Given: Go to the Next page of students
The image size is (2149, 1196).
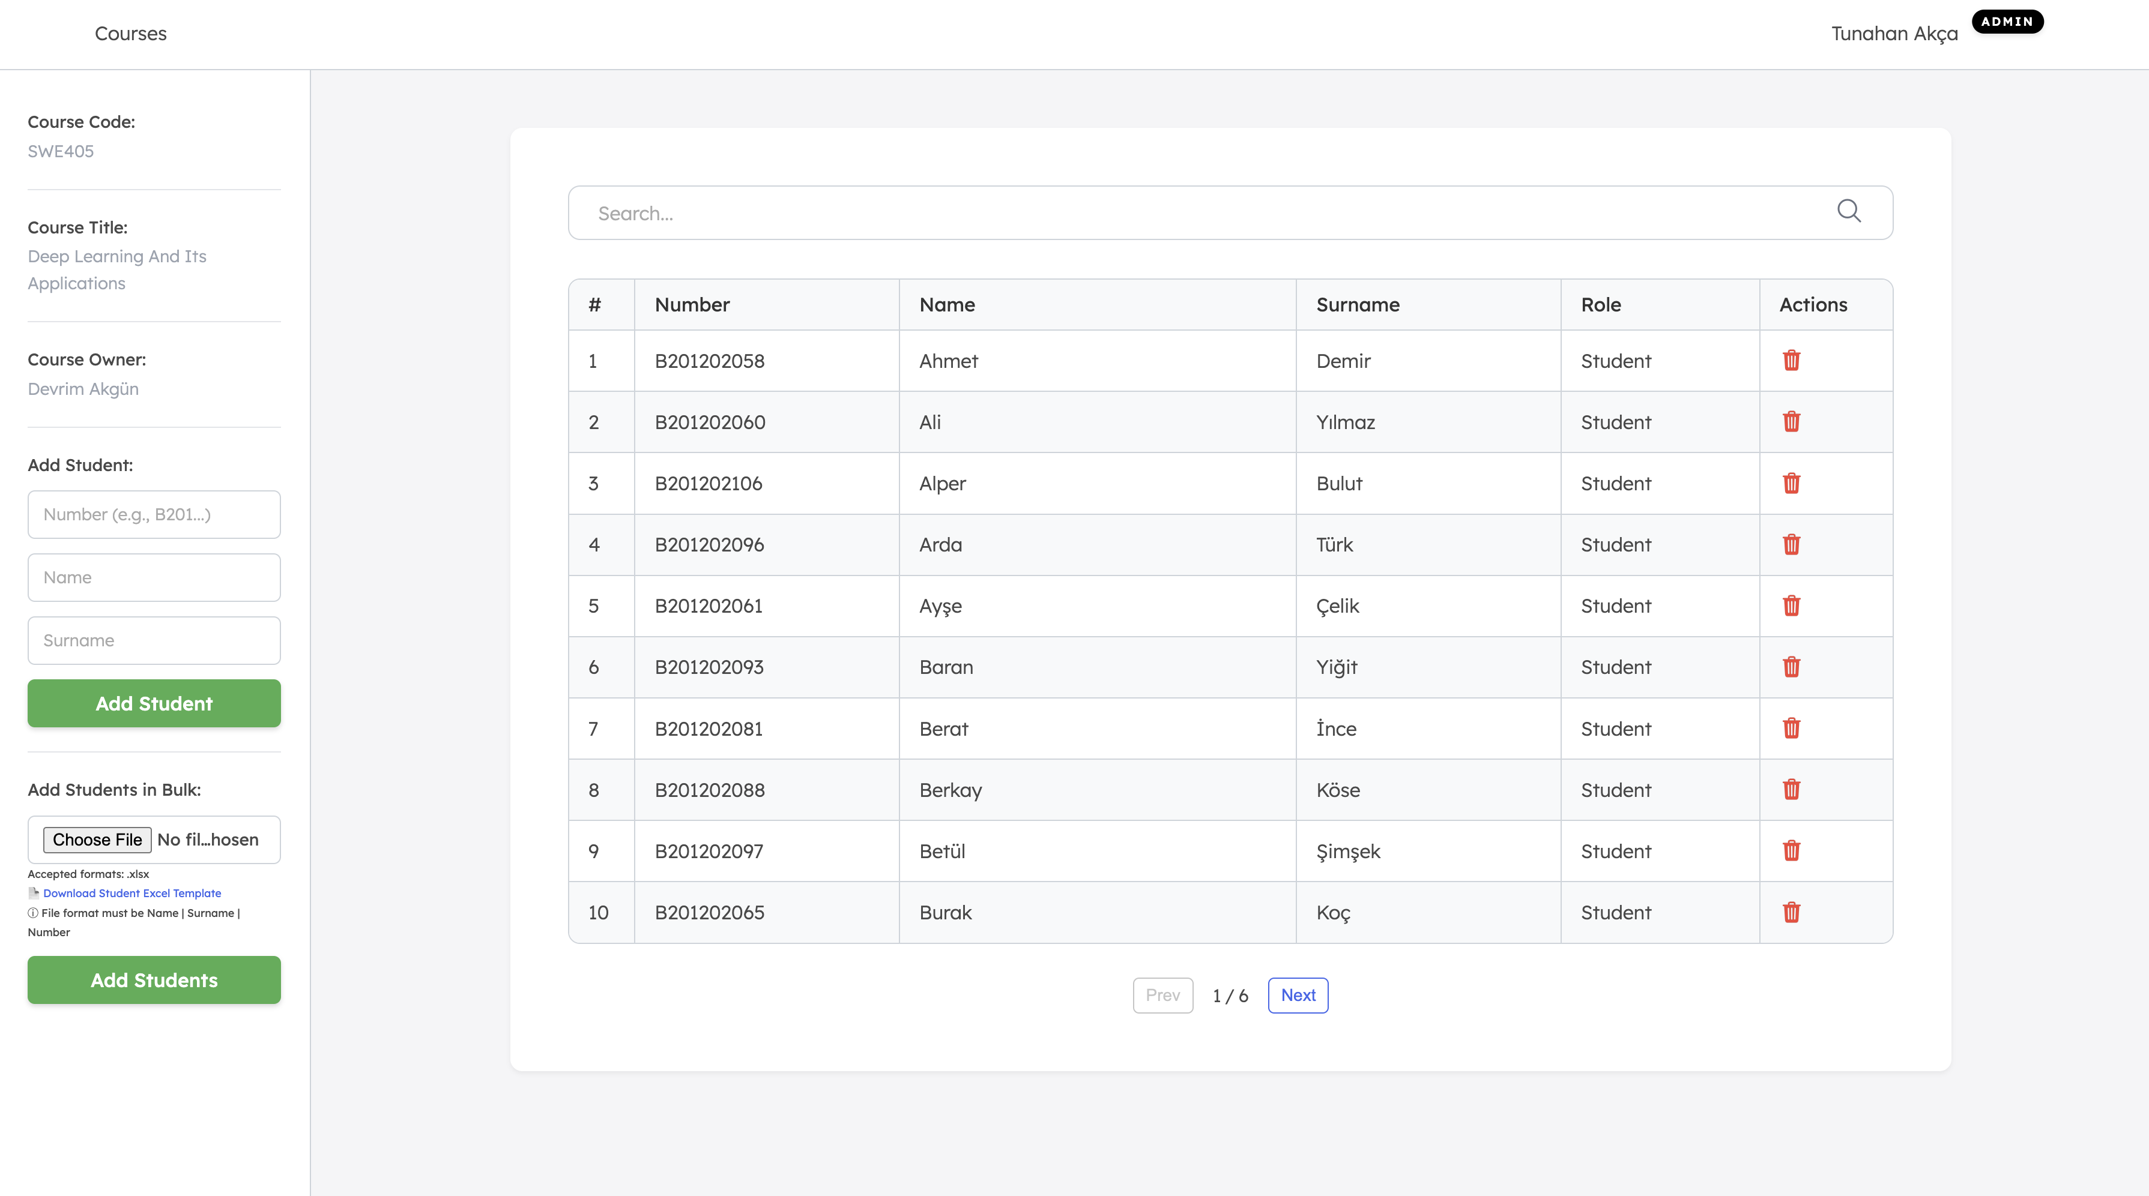Looking at the screenshot, I should pyautogui.click(x=1298, y=995).
